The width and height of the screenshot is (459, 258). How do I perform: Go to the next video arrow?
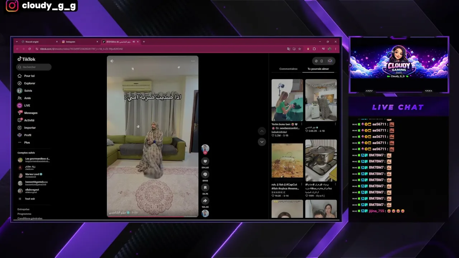coord(262,142)
